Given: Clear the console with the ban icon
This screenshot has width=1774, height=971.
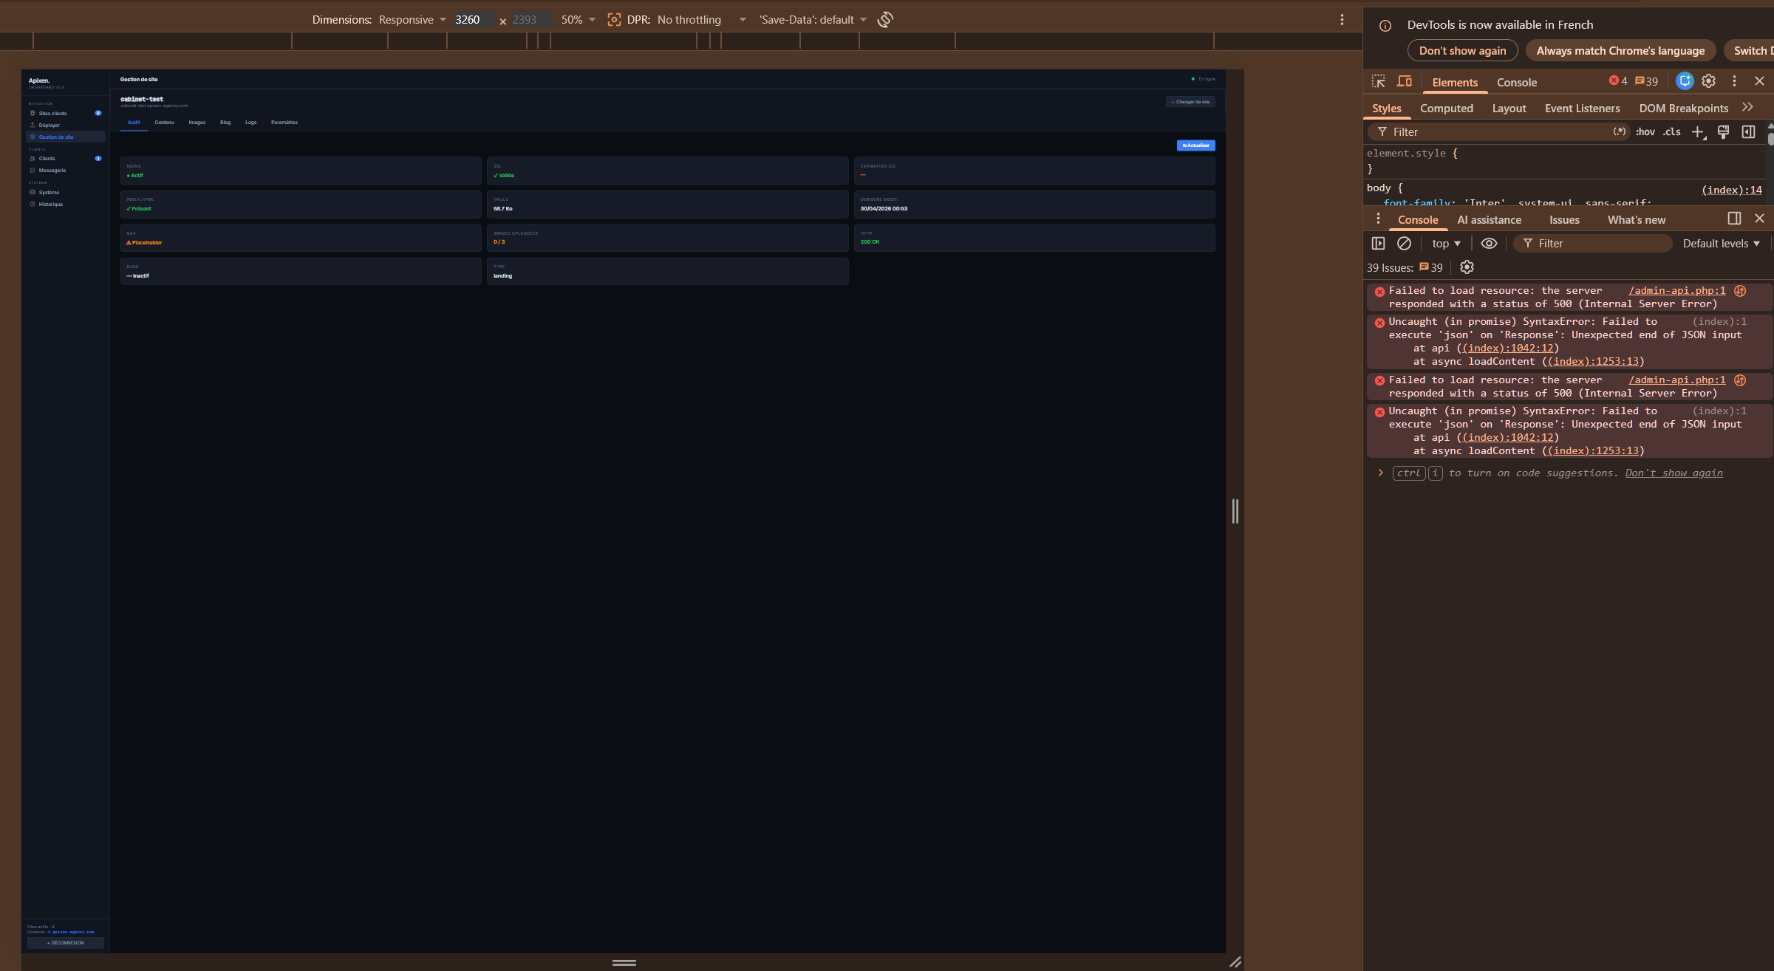Looking at the screenshot, I should point(1404,243).
